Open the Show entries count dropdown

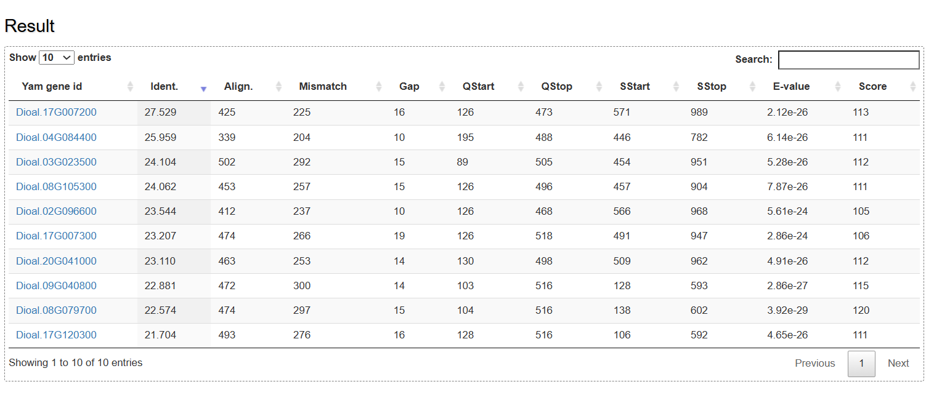click(57, 57)
